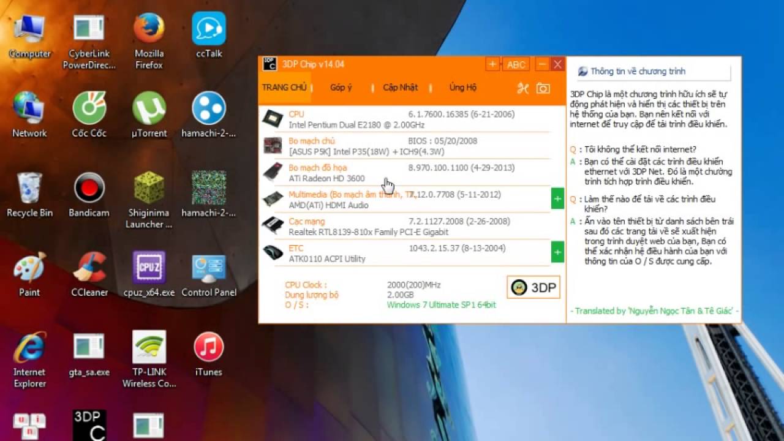Open hamachi-2 icon beside µTorrent

[209, 115]
